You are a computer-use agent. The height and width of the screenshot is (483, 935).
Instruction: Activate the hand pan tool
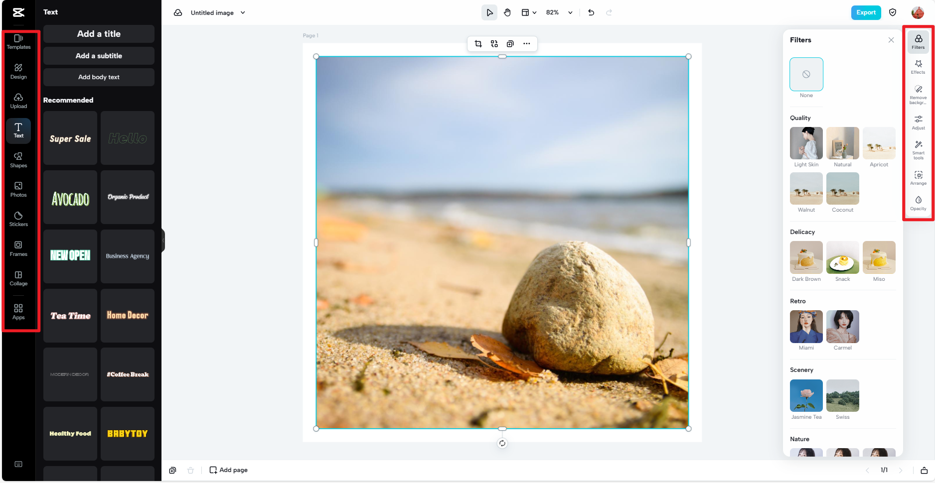tap(507, 12)
